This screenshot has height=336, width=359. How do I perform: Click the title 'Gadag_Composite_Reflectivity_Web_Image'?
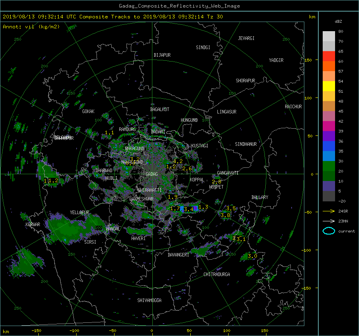point(179,6)
